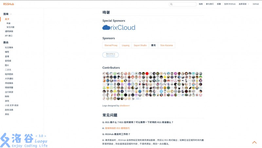262x148 pixels.
Task: Open the 支持 RSSHub nav item
Action: tap(230, 4)
